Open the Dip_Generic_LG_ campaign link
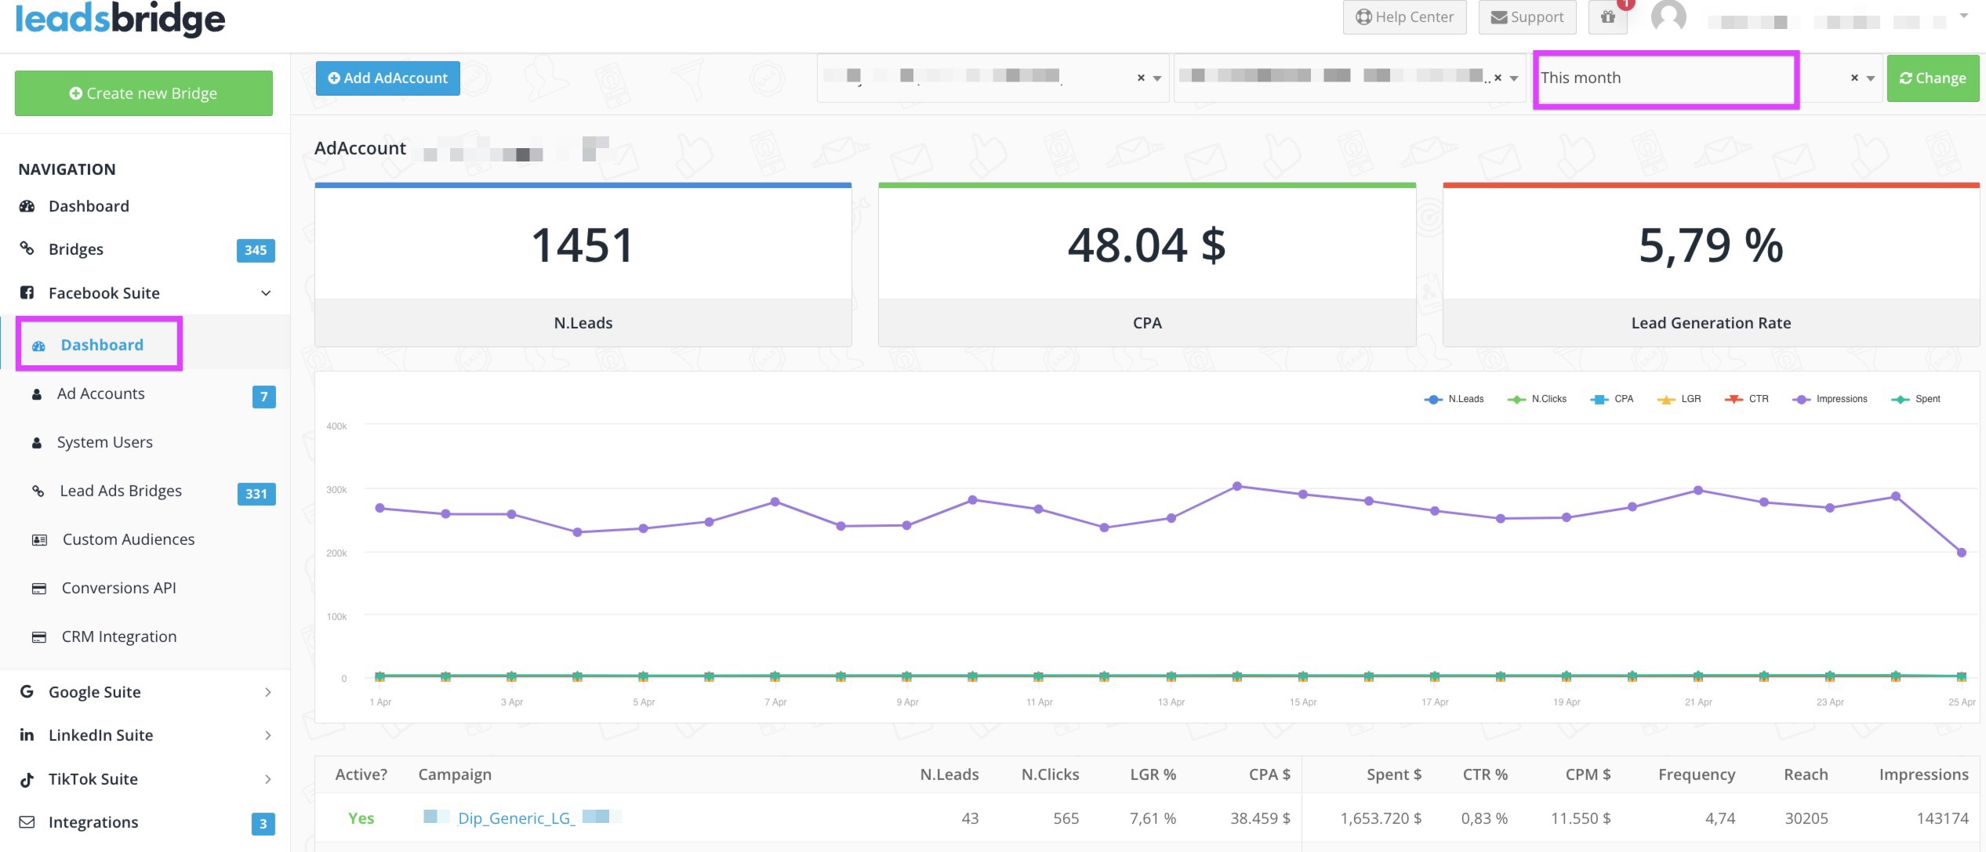The height and width of the screenshot is (852, 1986). (x=517, y=818)
